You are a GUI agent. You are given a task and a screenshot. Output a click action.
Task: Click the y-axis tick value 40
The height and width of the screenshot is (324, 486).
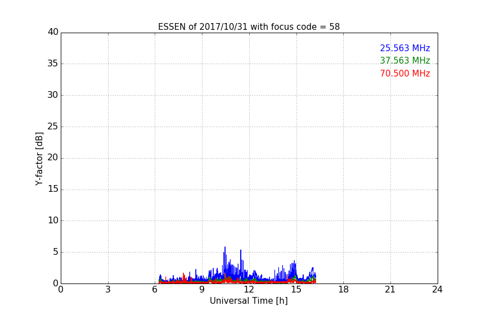(x=53, y=32)
